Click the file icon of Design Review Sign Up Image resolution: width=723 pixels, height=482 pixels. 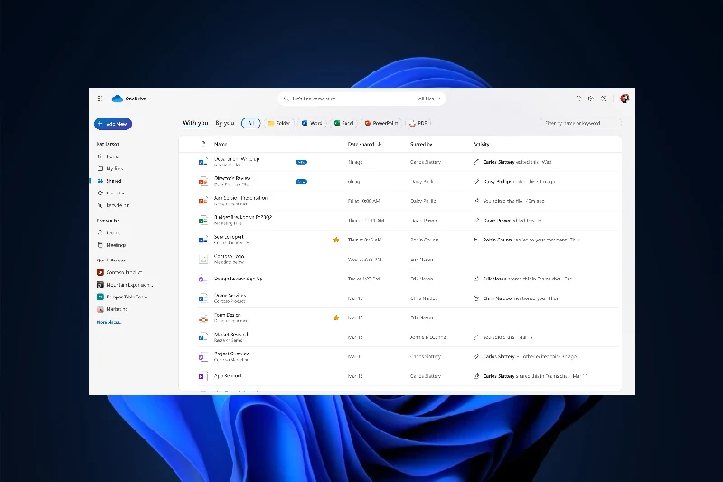click(x=202, y=279)
